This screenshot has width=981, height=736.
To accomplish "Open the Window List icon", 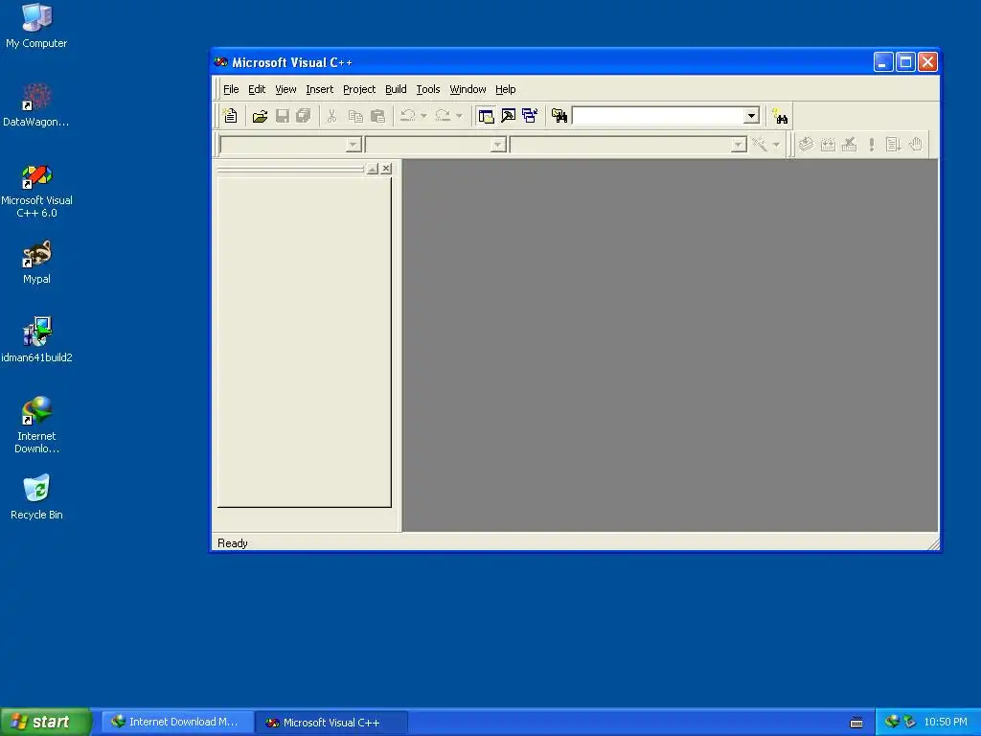I will 530,116.
